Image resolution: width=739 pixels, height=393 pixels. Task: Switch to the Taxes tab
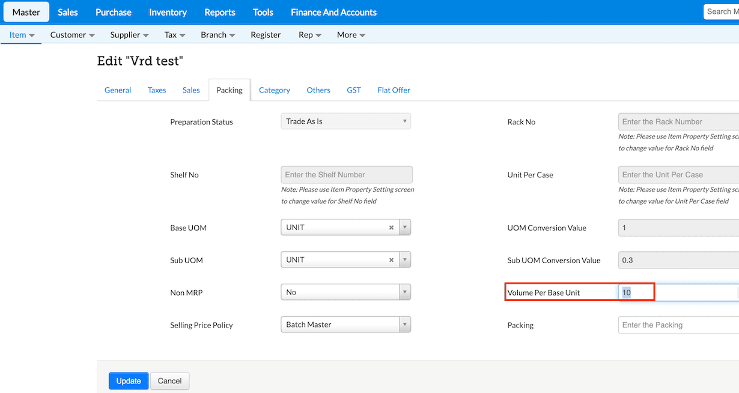(157, 90)
